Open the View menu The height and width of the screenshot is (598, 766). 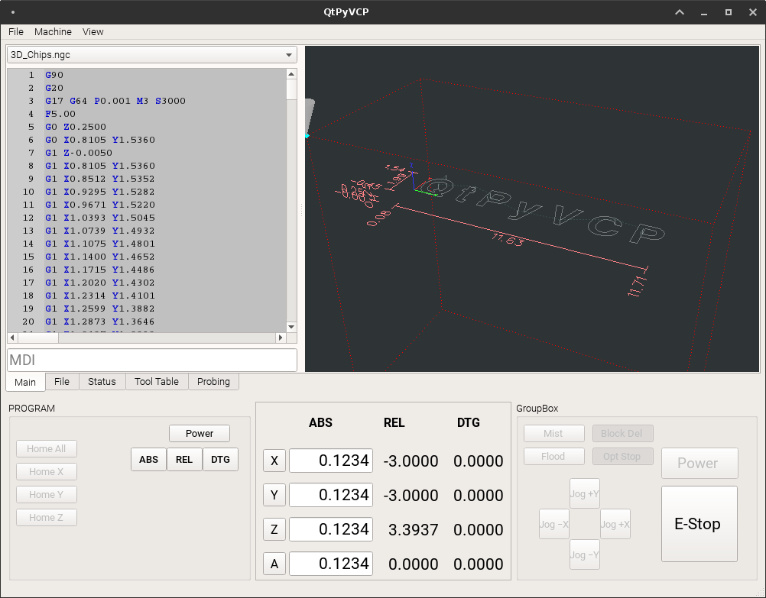[93, 32]
